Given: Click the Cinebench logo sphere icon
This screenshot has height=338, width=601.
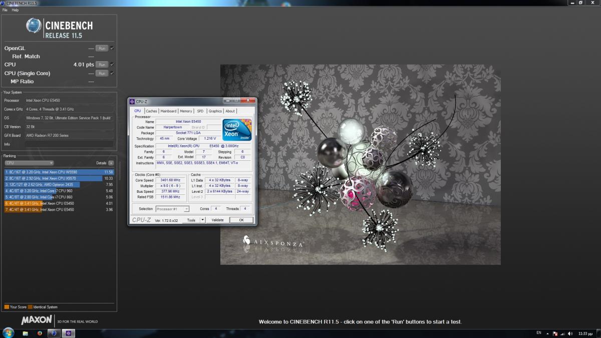Looking at the screenshot, I should pos(34,26).
